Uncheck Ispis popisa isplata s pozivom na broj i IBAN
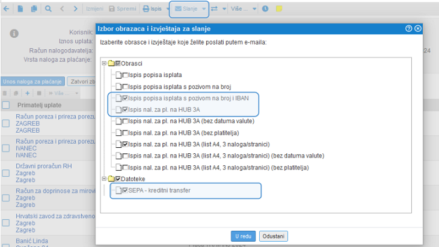Screen dimensions: 439x247 click(125, 98)
